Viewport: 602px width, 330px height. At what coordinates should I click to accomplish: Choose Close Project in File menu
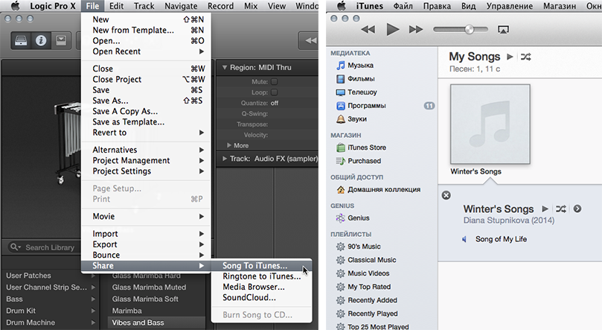click(x=146, y=80)
